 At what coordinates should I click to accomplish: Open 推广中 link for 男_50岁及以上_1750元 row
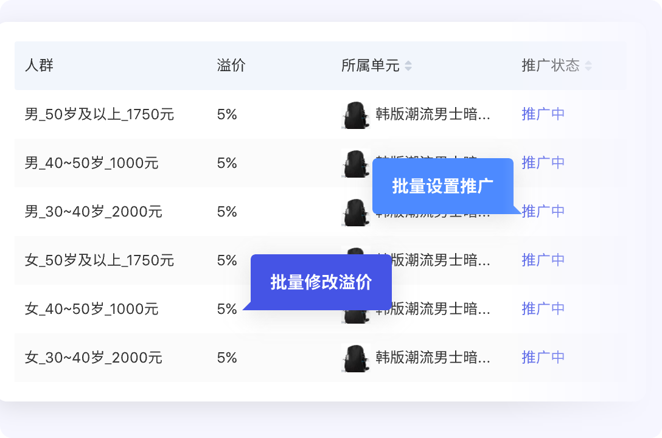(542, 114)
